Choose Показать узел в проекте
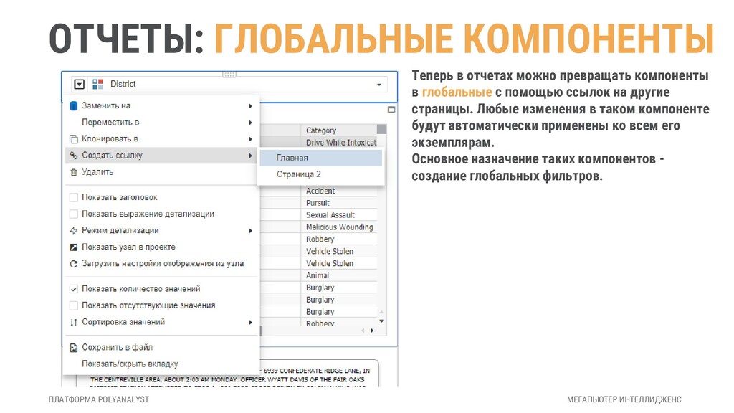The height and width of the screenshot is (413, 734). tap(161, 247)
